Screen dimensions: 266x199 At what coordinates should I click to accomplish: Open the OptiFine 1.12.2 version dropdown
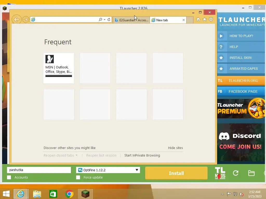(x=108, y=170)
